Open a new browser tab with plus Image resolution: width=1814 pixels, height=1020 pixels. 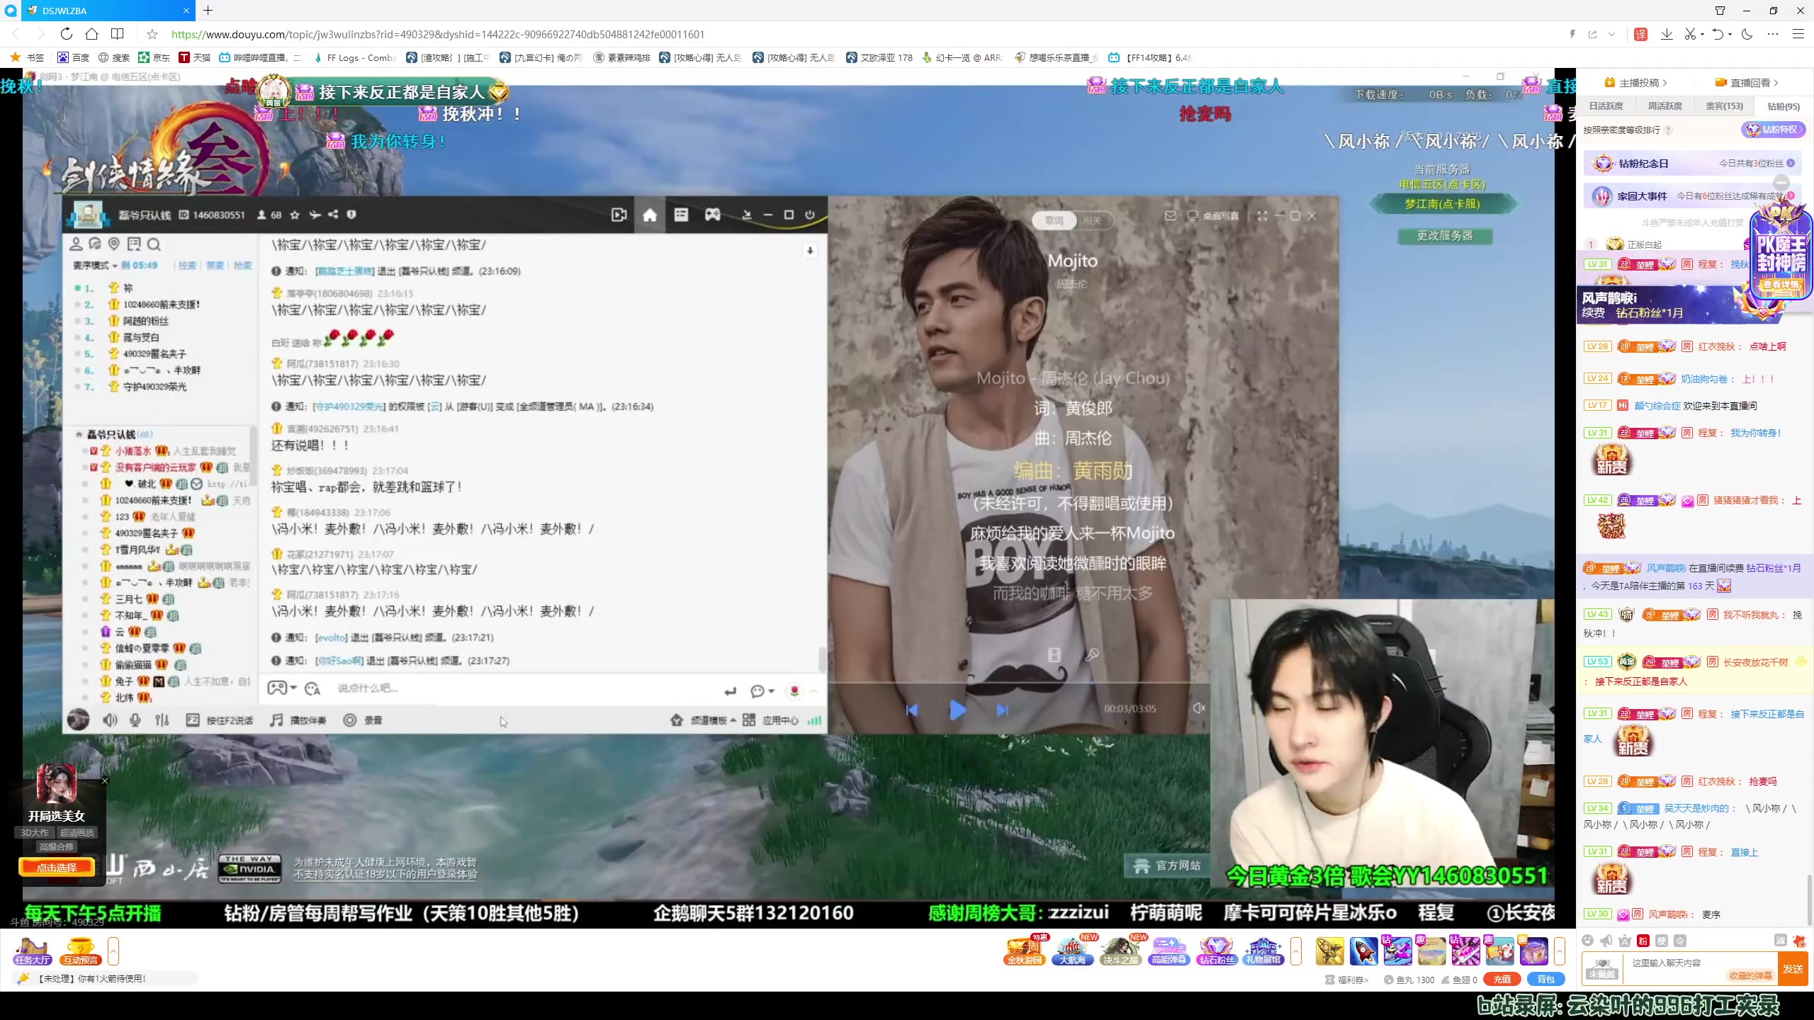click(x=208, y=11)
